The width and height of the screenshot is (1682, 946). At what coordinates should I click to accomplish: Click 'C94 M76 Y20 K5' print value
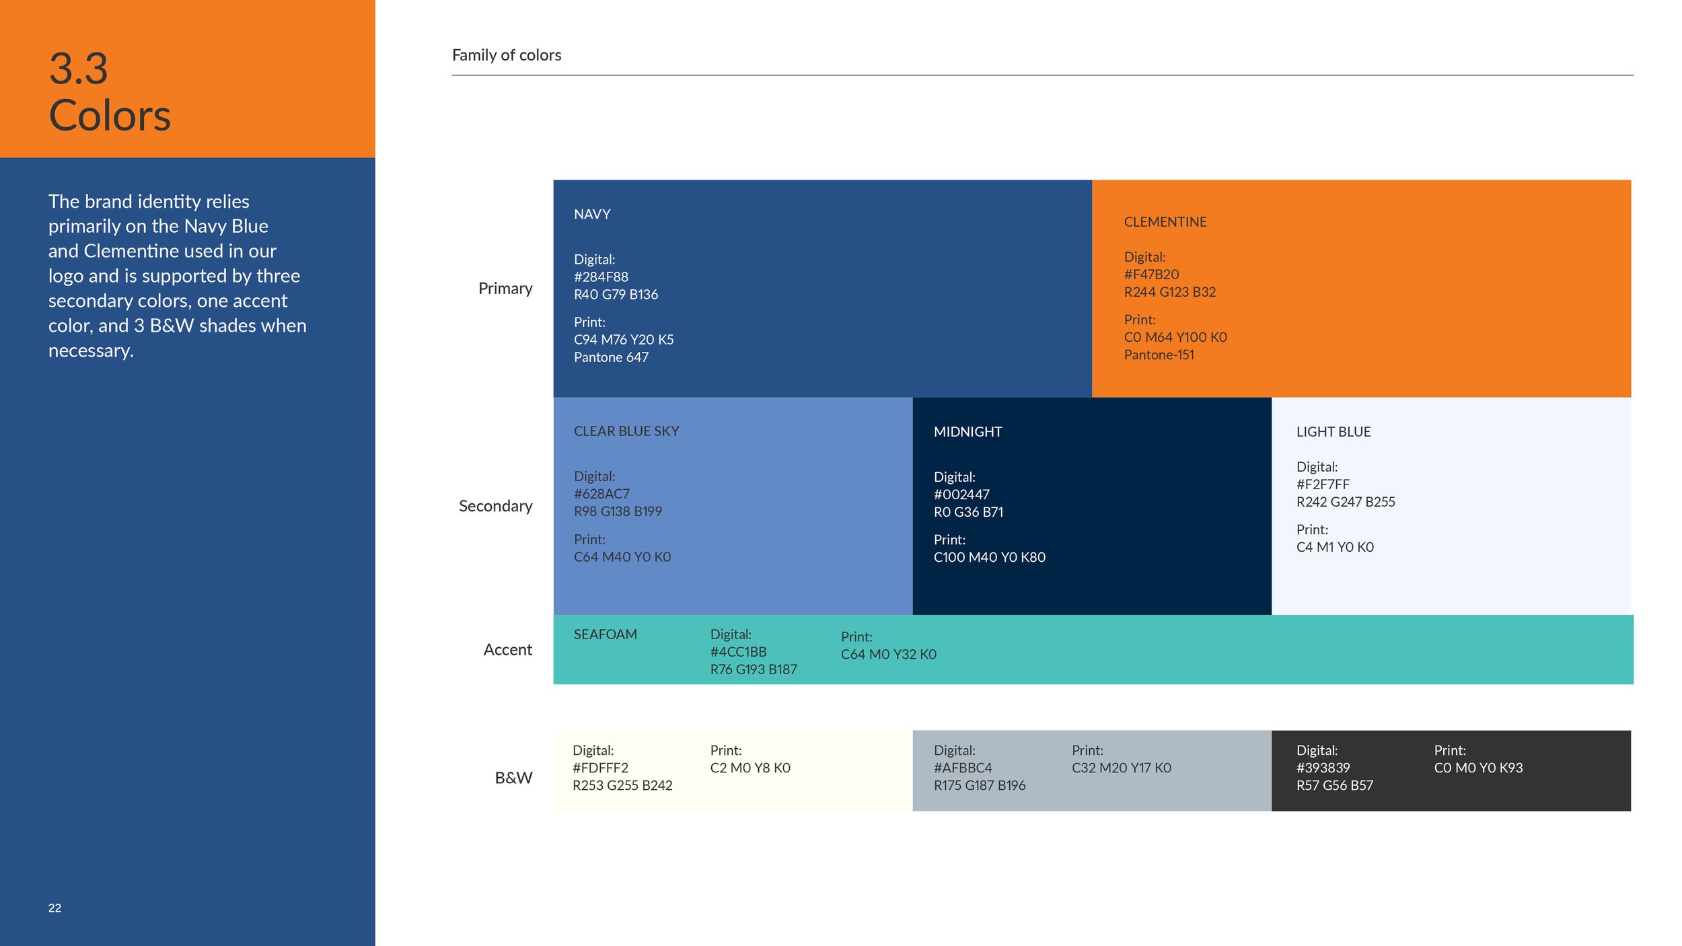click(624, 340)
